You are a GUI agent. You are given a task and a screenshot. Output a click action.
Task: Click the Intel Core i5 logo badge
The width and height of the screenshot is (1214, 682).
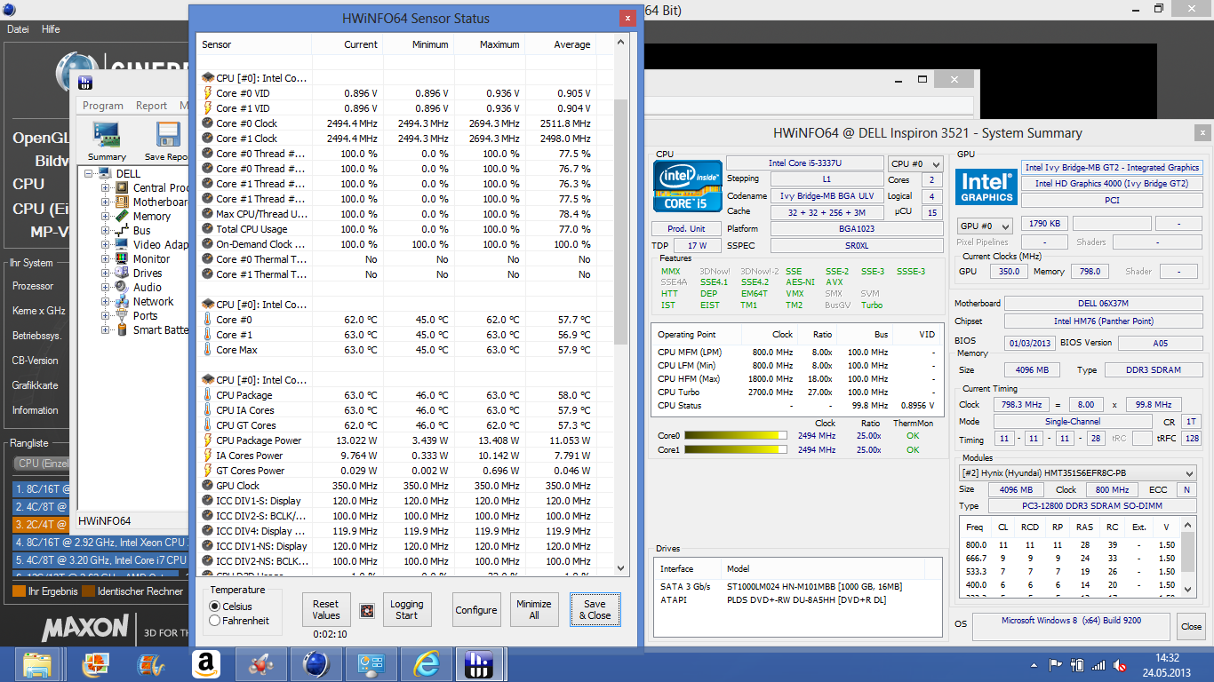[x=687, y=186]
